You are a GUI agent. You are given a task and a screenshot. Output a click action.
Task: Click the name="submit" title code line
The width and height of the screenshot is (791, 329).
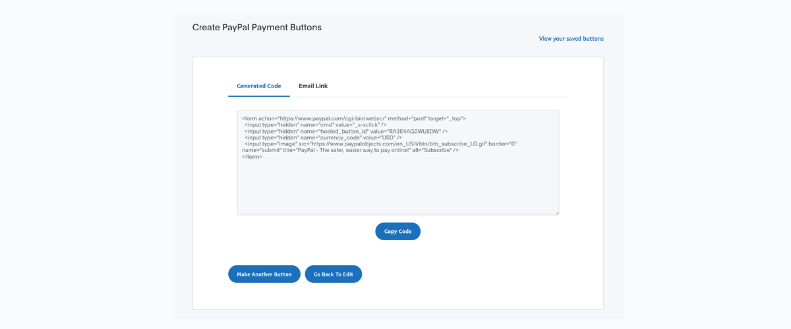(x=350, y=150)
